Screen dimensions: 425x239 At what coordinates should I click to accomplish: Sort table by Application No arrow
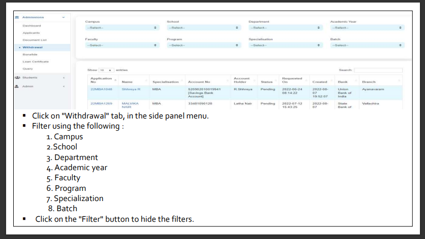click(x=115, y=80)
